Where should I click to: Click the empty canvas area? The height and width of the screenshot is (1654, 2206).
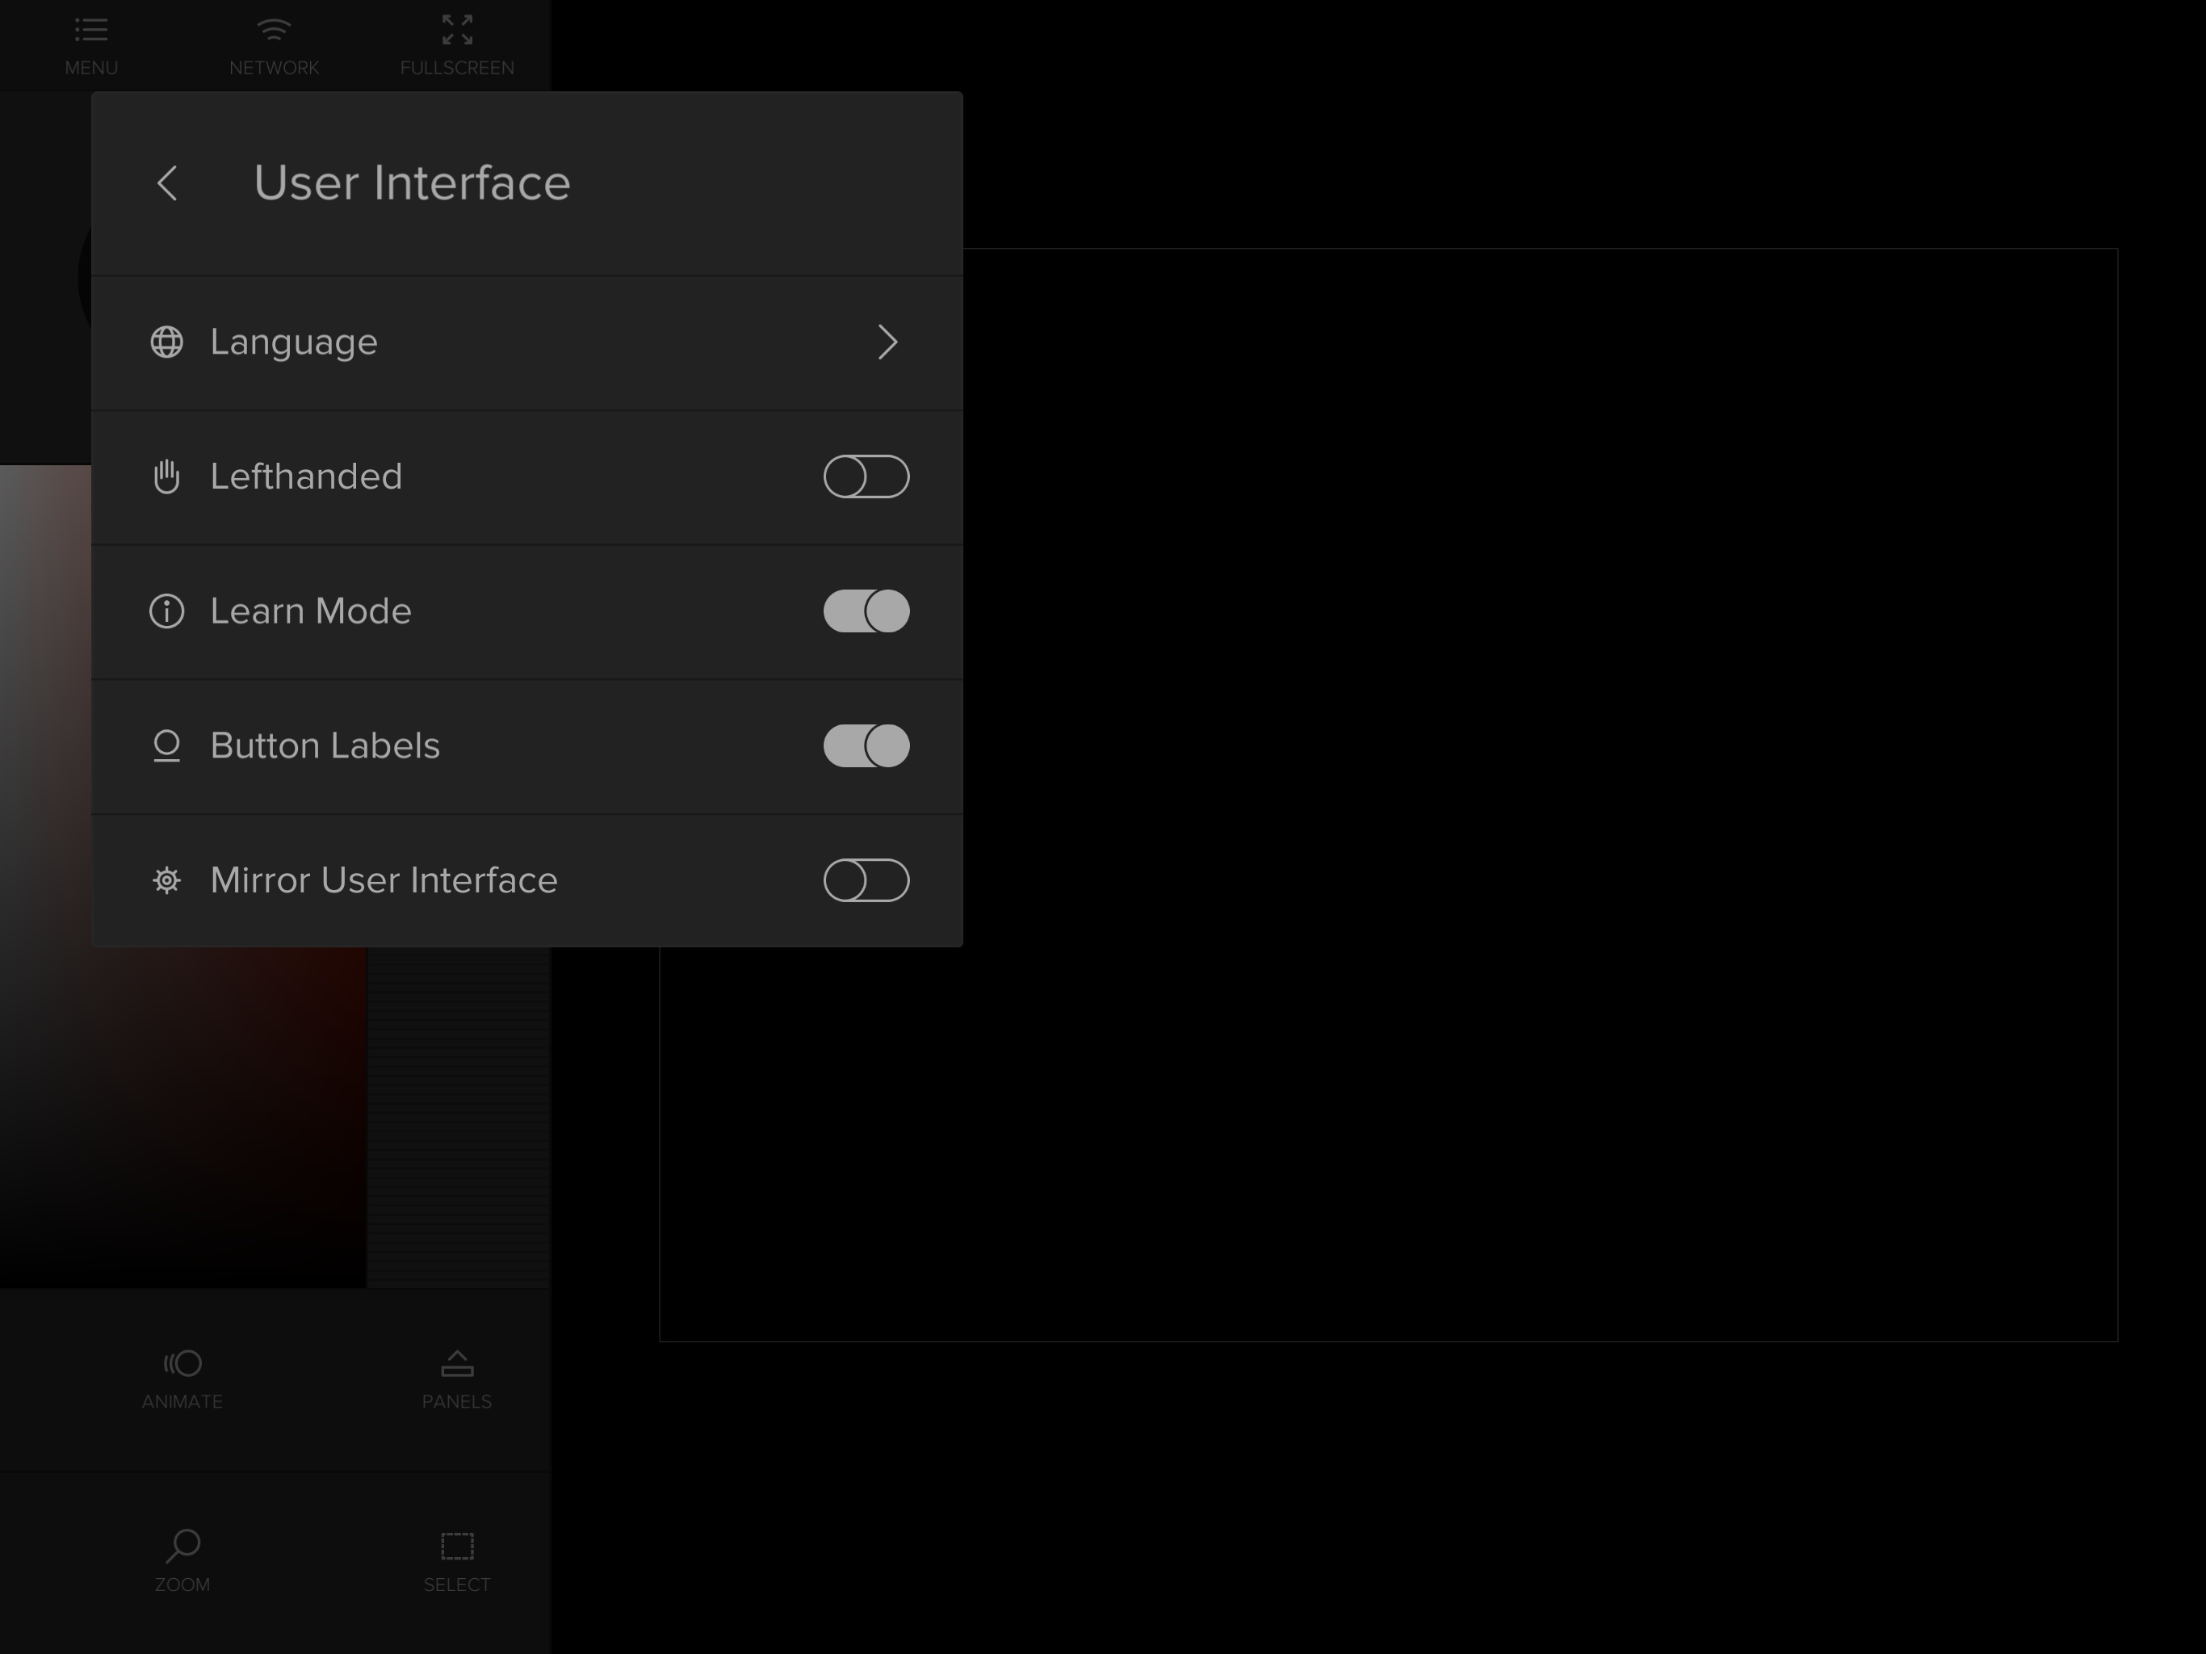(x=1496, y=798)
